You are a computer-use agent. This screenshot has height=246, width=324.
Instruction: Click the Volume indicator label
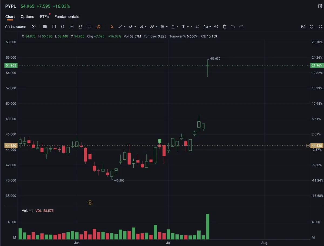tap(28, 211)
